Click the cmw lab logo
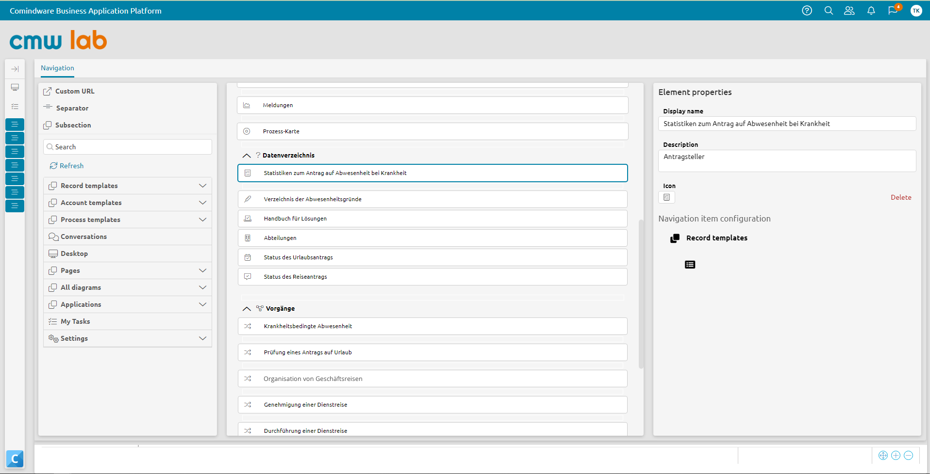 [58, 40]
